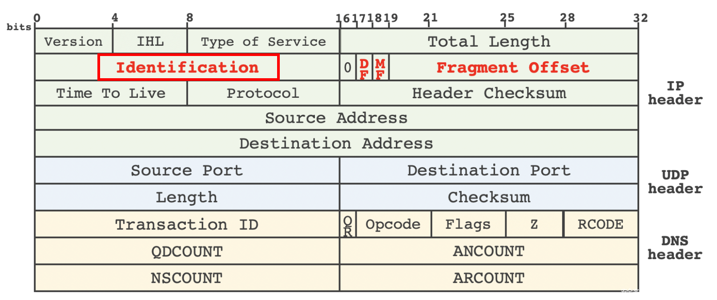Viewport: 717px width, 300px height.
Task: Select the Protocol field cell
Action: 263,93
